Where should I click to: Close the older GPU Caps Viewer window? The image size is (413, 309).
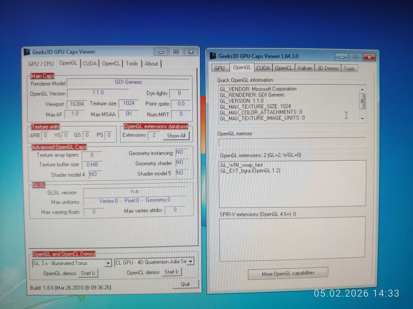191,52
